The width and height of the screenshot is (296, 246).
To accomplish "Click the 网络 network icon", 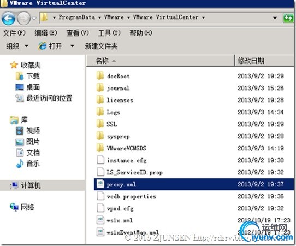I will click(14, 207).
